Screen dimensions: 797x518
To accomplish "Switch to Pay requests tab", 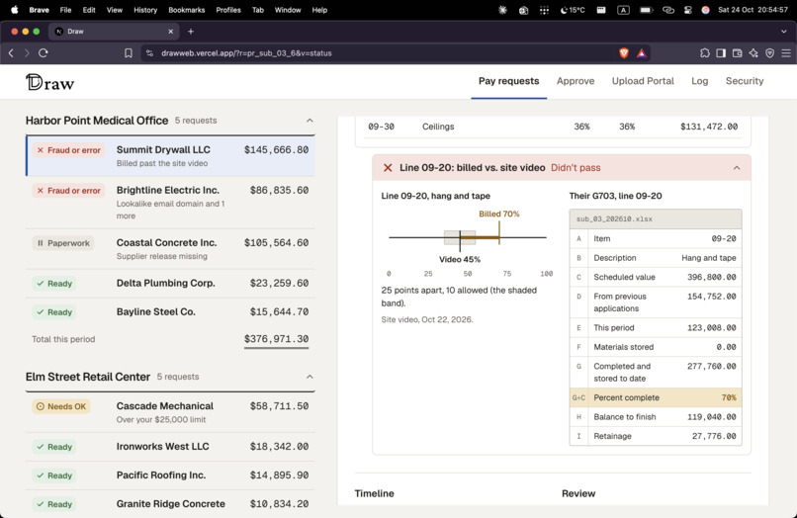I will [x=509, y=81].
